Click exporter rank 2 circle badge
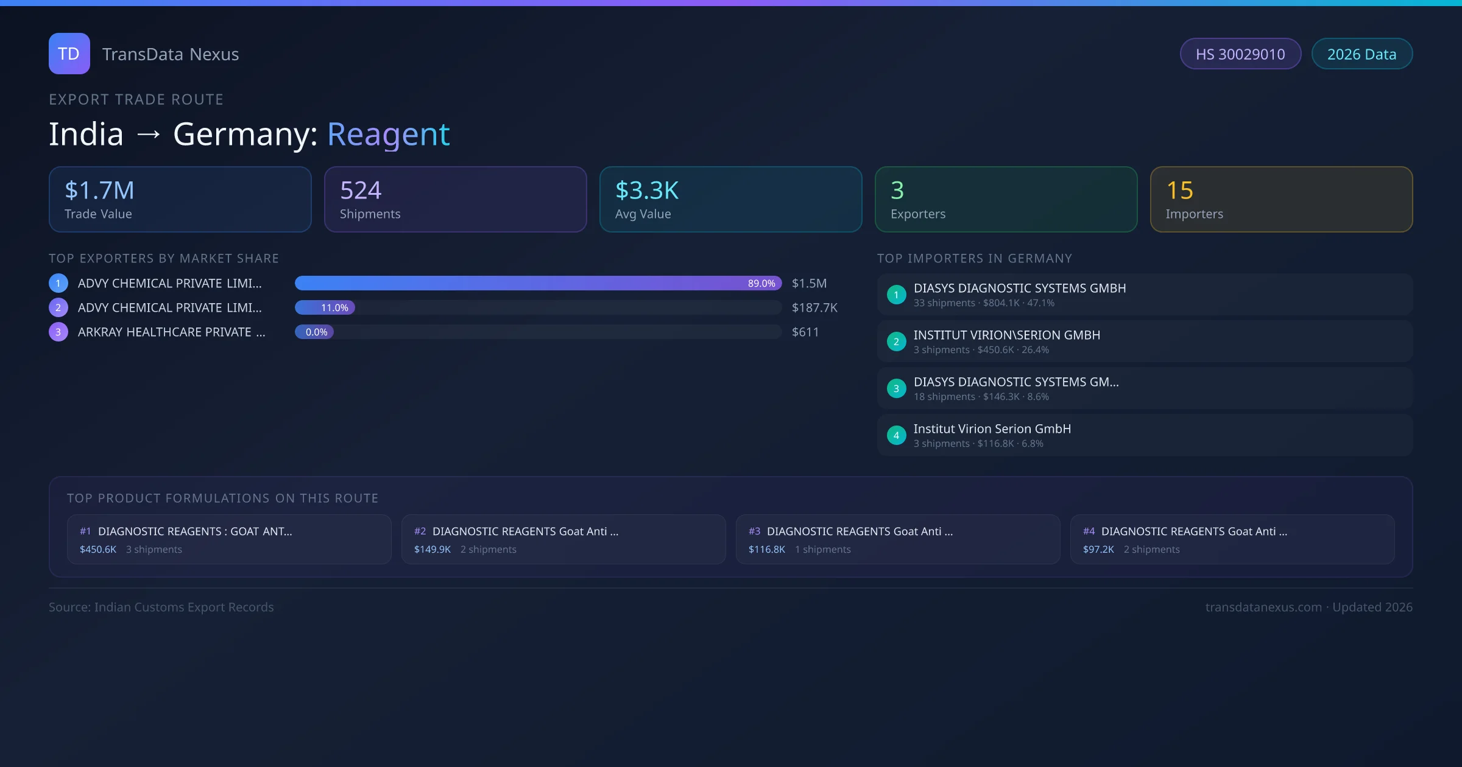This screenshot has height=767, width=1462. (58, 307)
